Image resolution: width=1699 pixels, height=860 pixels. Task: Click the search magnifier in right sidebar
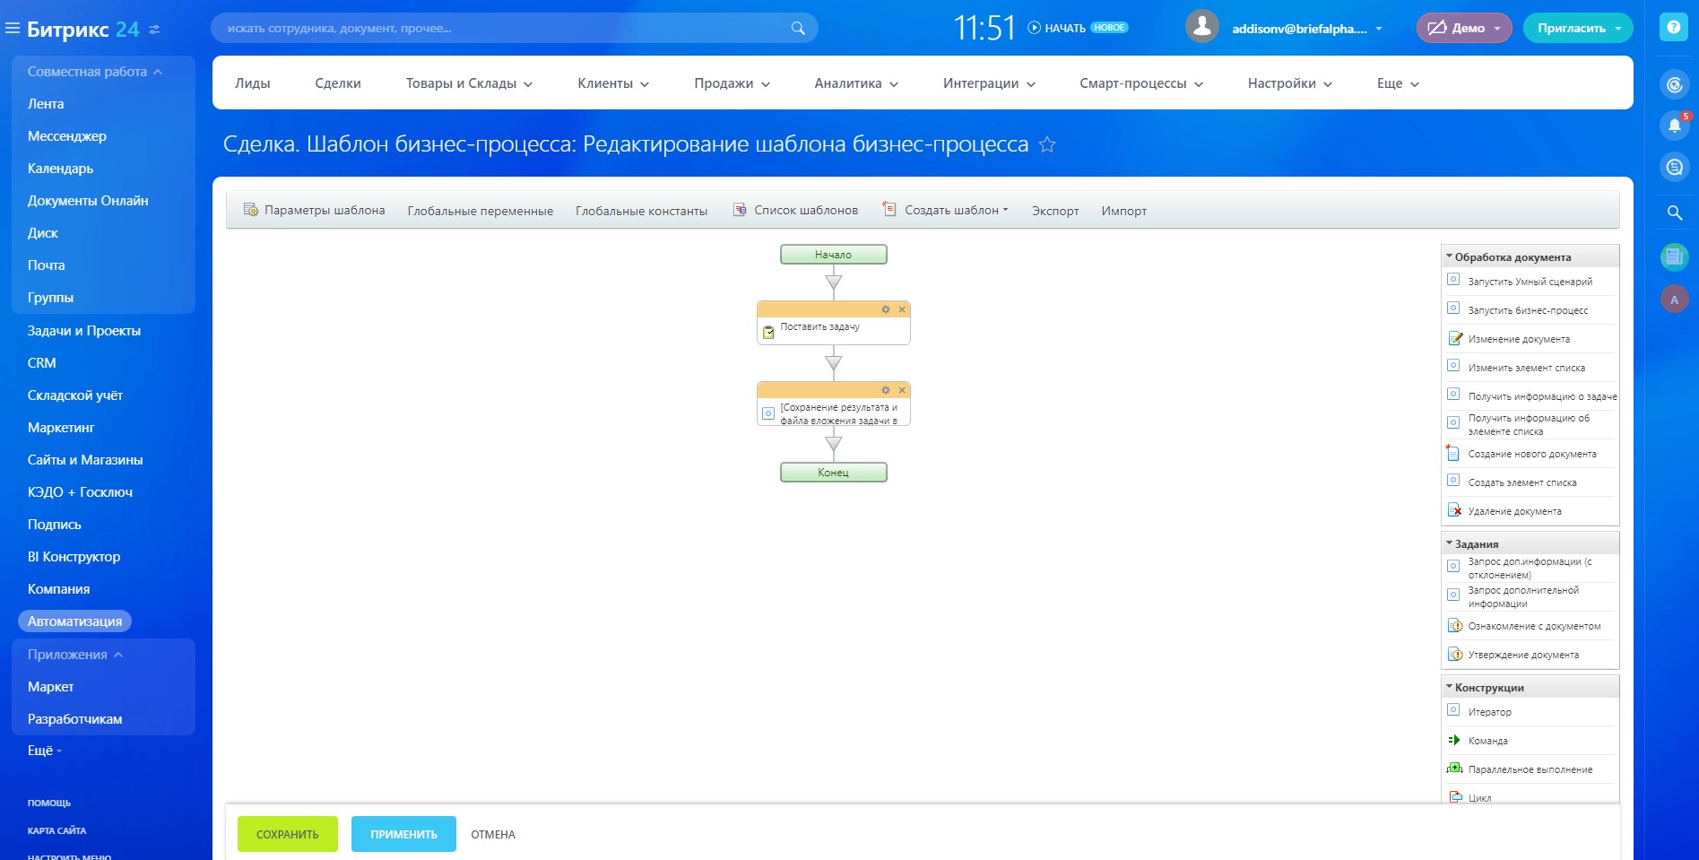(x=1674, y=213)
